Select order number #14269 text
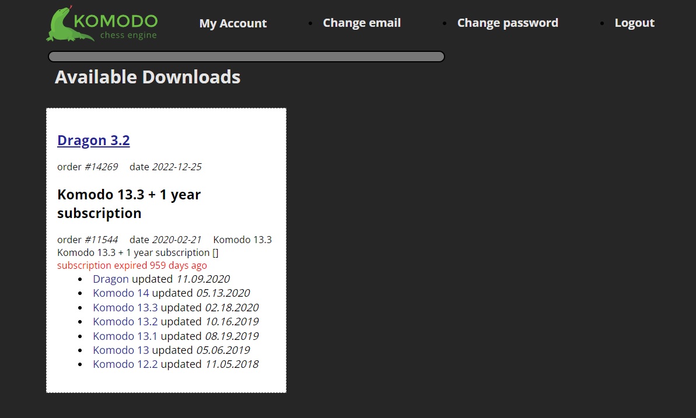 [101, 167]
